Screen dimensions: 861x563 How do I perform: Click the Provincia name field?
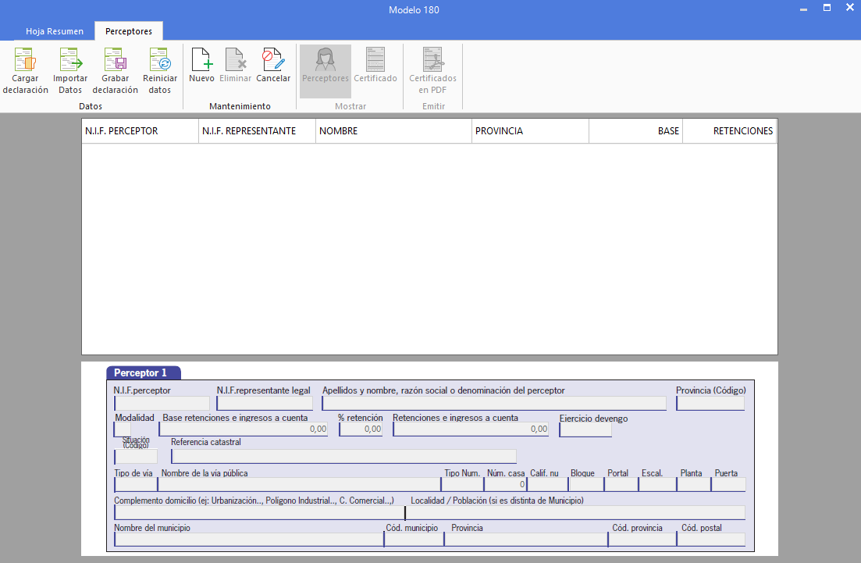(x=525, y=540)
